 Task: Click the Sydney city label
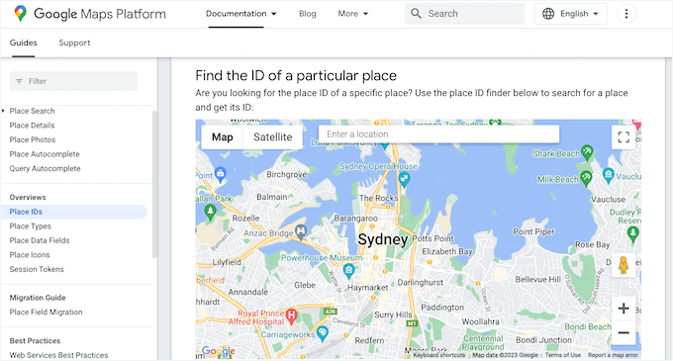382,239
